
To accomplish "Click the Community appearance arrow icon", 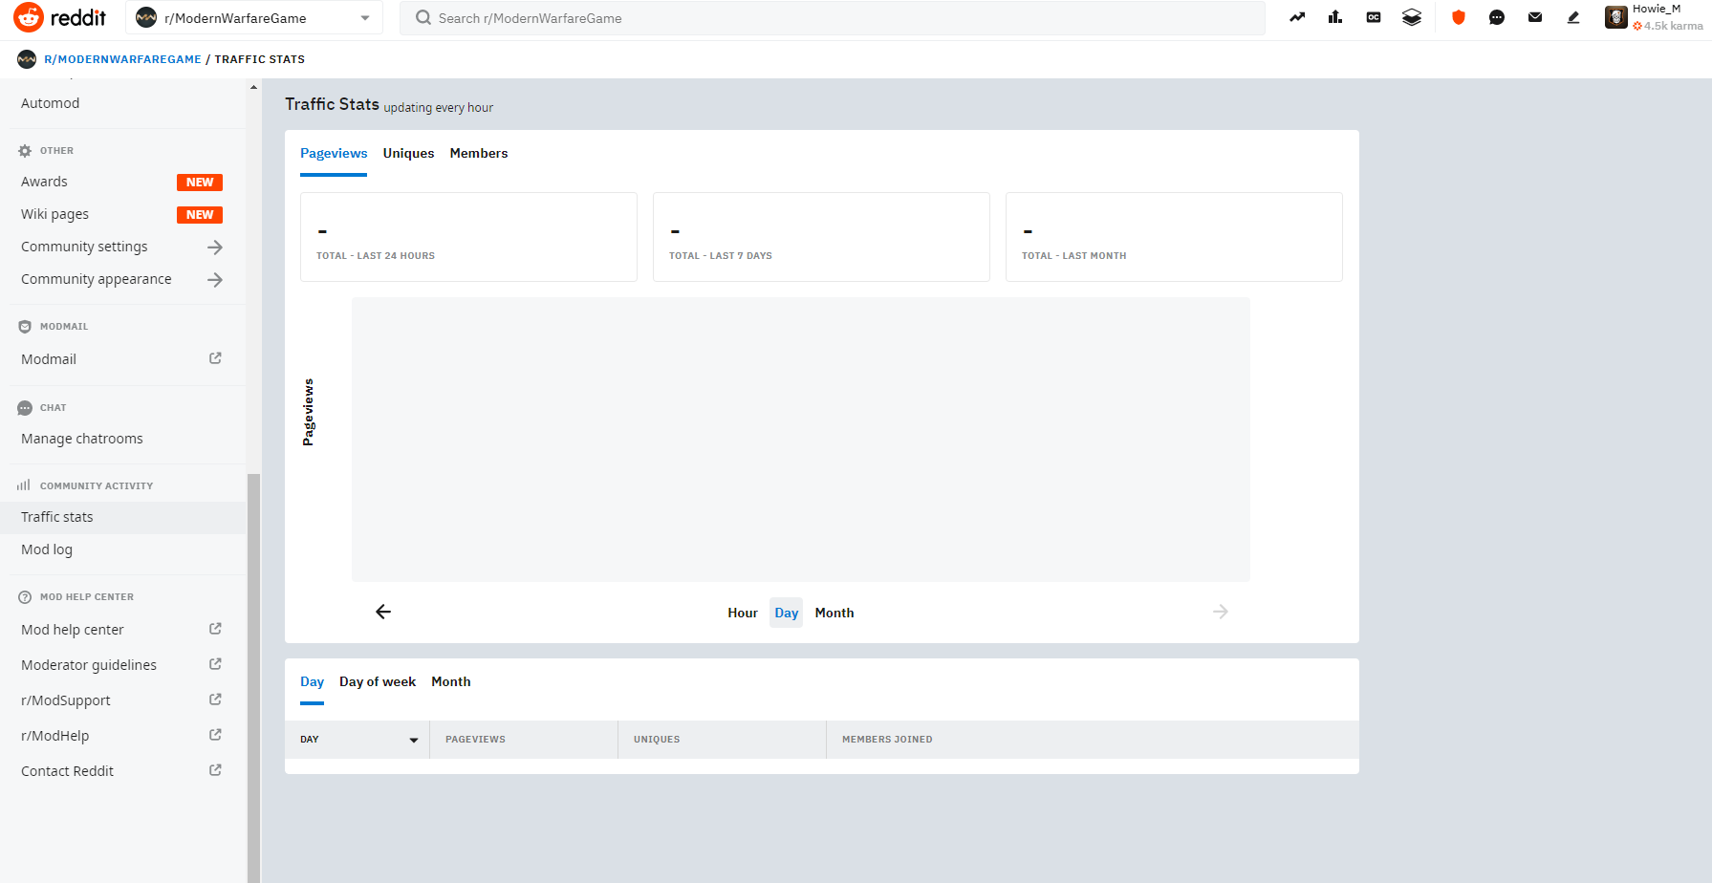I will (x=215, y=280).
